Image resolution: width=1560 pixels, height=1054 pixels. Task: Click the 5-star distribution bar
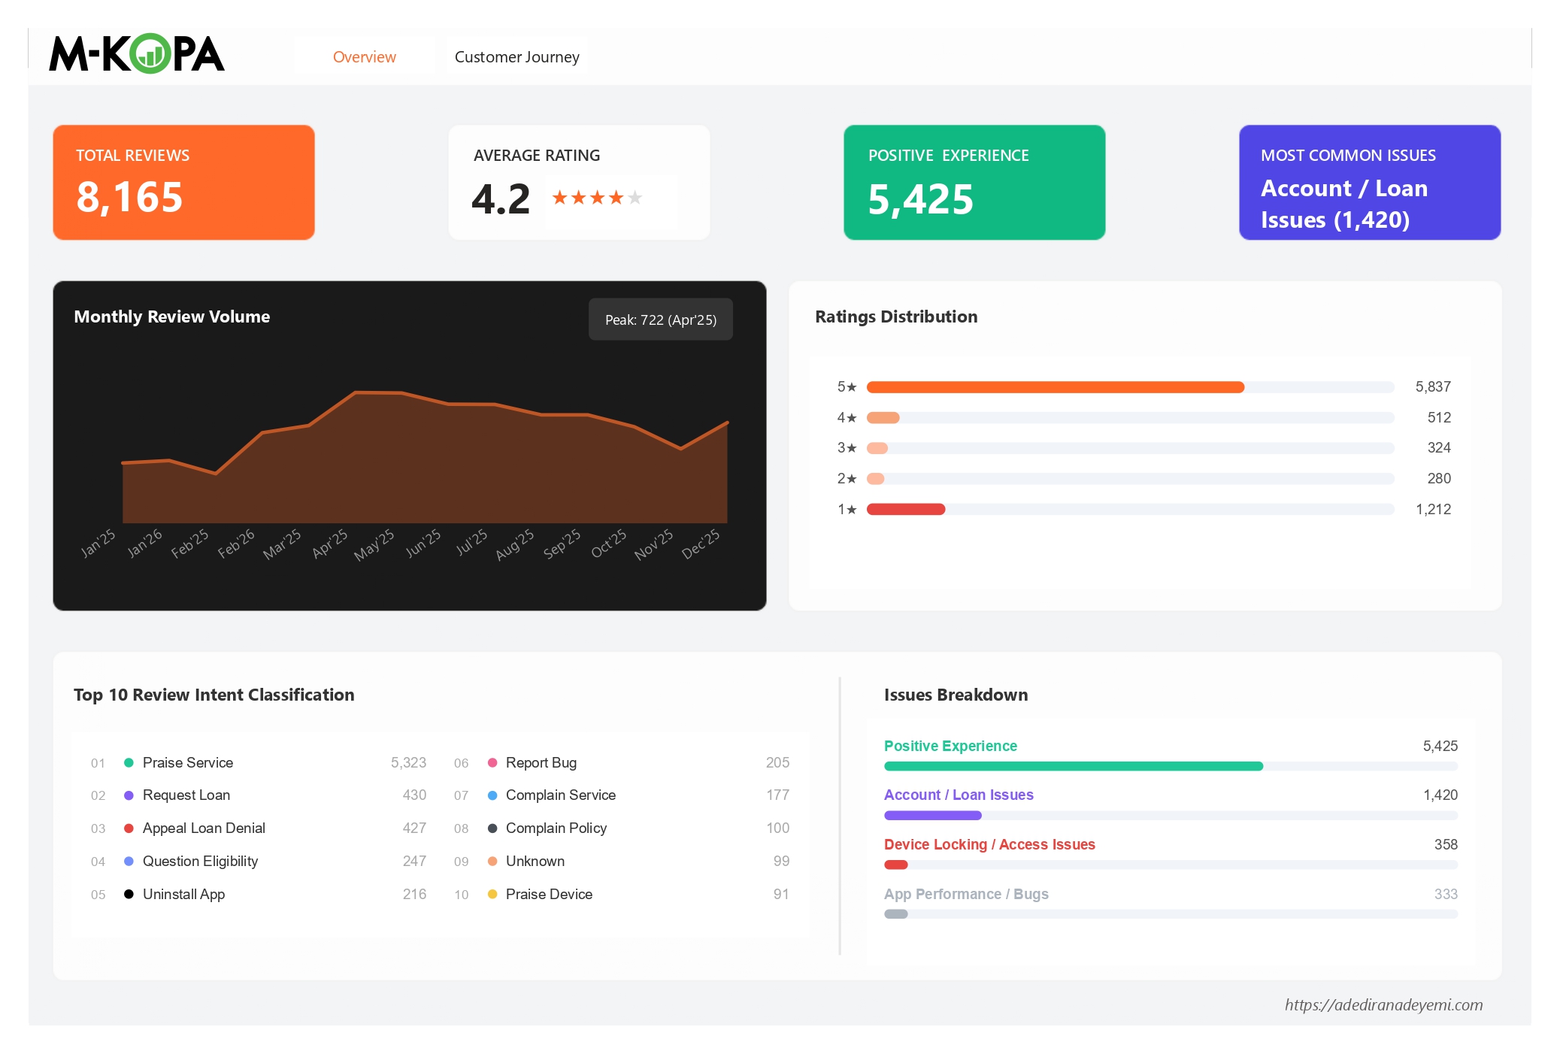point(1053,386)
